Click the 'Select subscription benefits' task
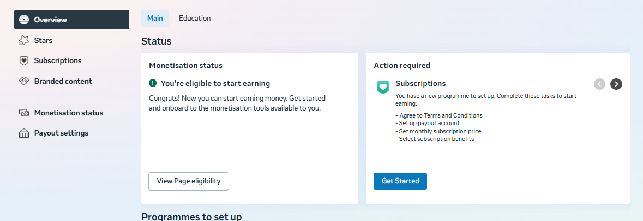 click(x=436, y=139)
